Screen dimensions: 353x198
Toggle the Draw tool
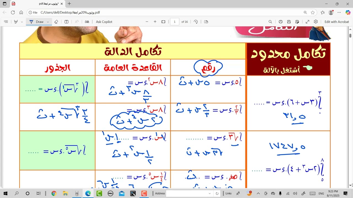36,22
